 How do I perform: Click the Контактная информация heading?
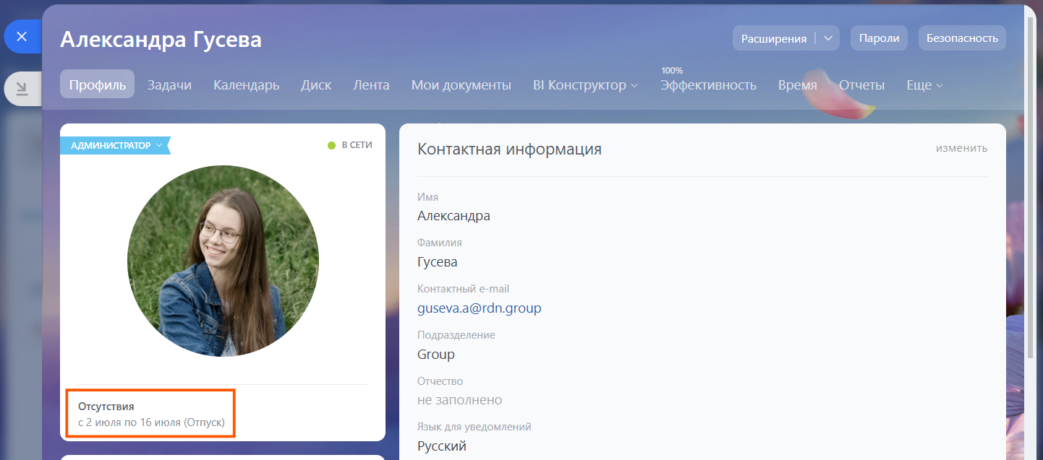point(509,149)
